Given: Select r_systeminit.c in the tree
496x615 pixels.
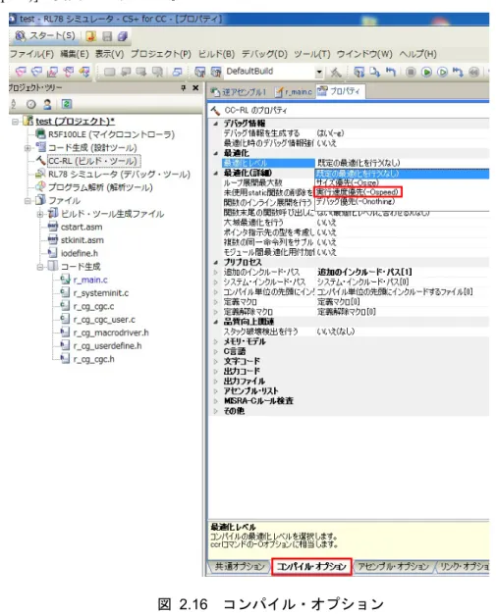Looking at the screenshot, I should click(100, 293).
